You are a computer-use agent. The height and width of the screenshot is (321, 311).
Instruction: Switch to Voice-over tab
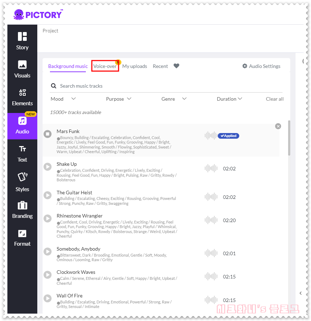point(105,66)
